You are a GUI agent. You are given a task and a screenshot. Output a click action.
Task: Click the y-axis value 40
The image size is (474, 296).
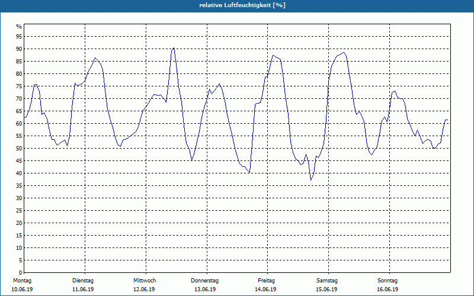19,173
